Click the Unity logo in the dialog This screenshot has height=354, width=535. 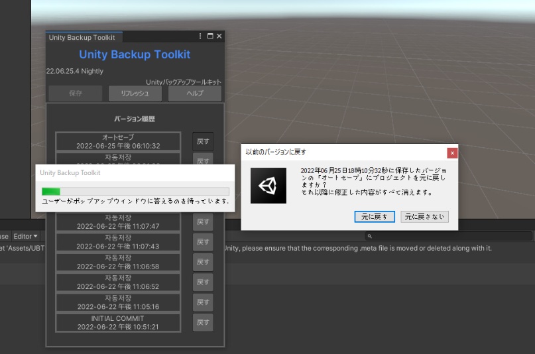click(x=268, y=186)
